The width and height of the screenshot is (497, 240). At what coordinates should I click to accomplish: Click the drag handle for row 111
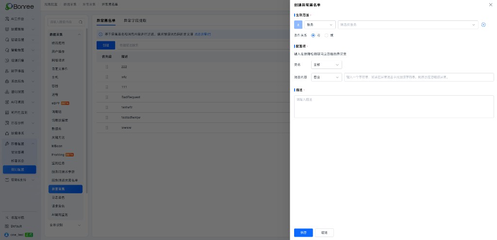tap(107, 87)
